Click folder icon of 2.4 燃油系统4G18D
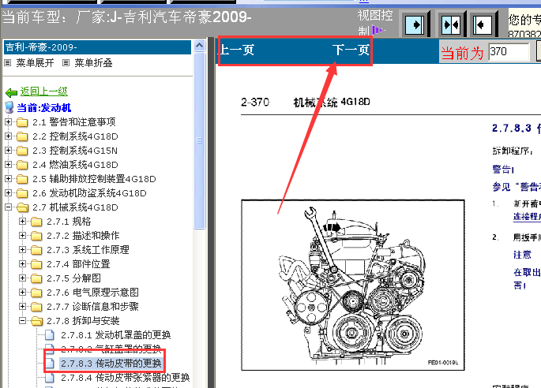Screen dimensions: 541x388 (22, 165)
